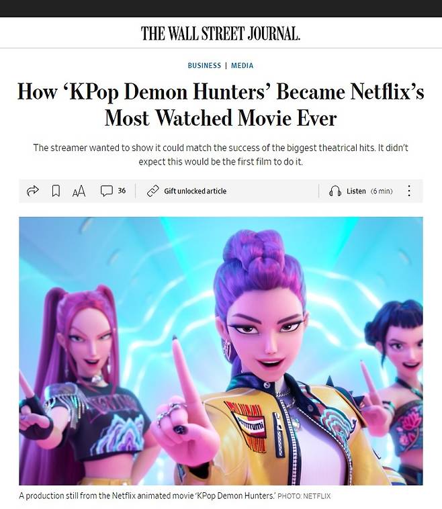Click the 6 min listen duration label
The image size is (442, 509).
[x=382, y=191]
